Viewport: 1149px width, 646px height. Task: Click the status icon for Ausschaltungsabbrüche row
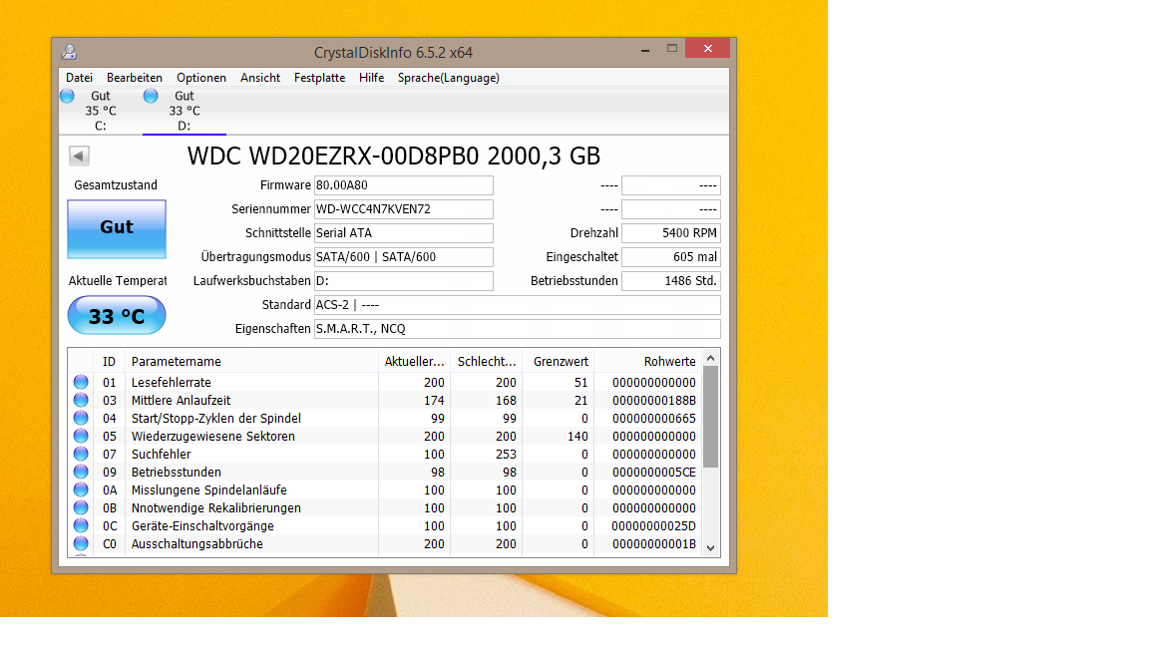point(81,543)
